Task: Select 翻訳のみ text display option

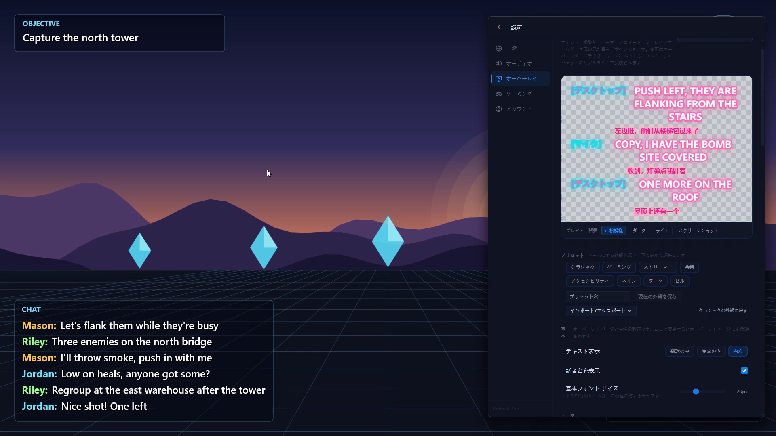Action: coord(679,351)
